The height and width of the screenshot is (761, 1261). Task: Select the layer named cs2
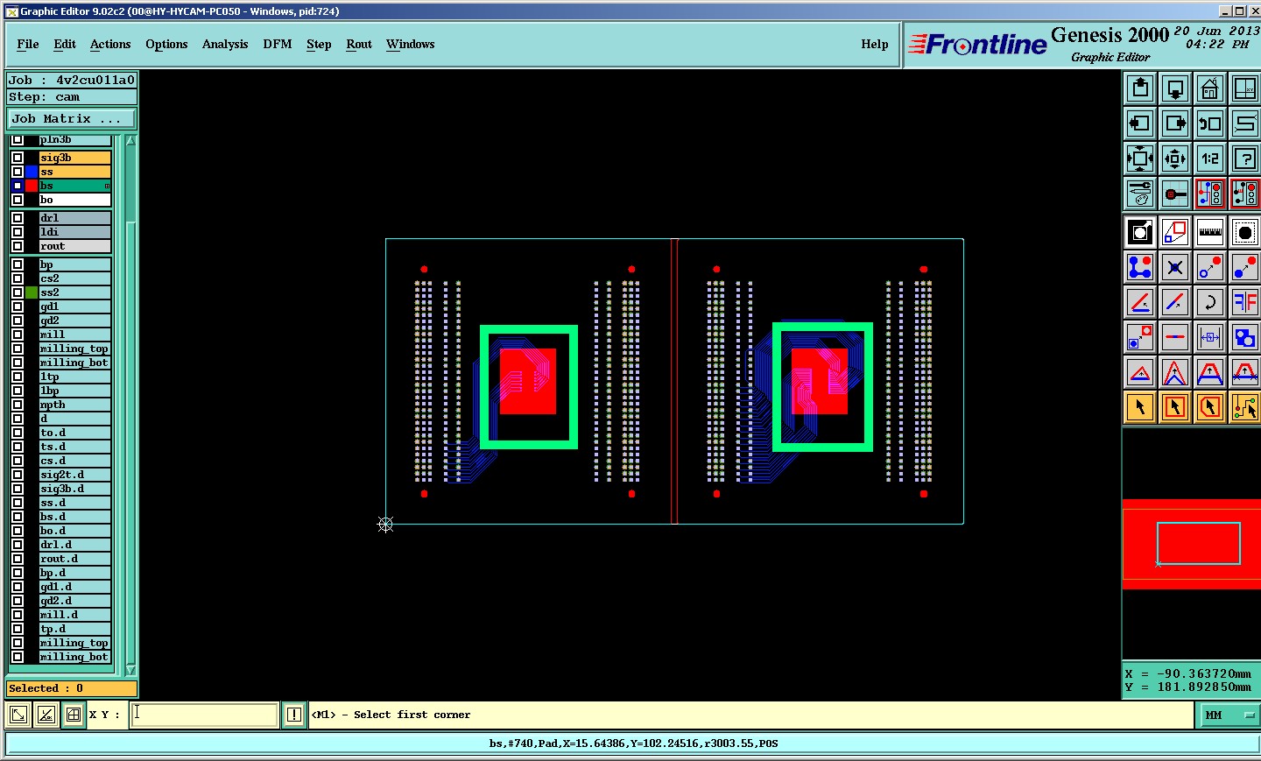(x=75, y=278)
